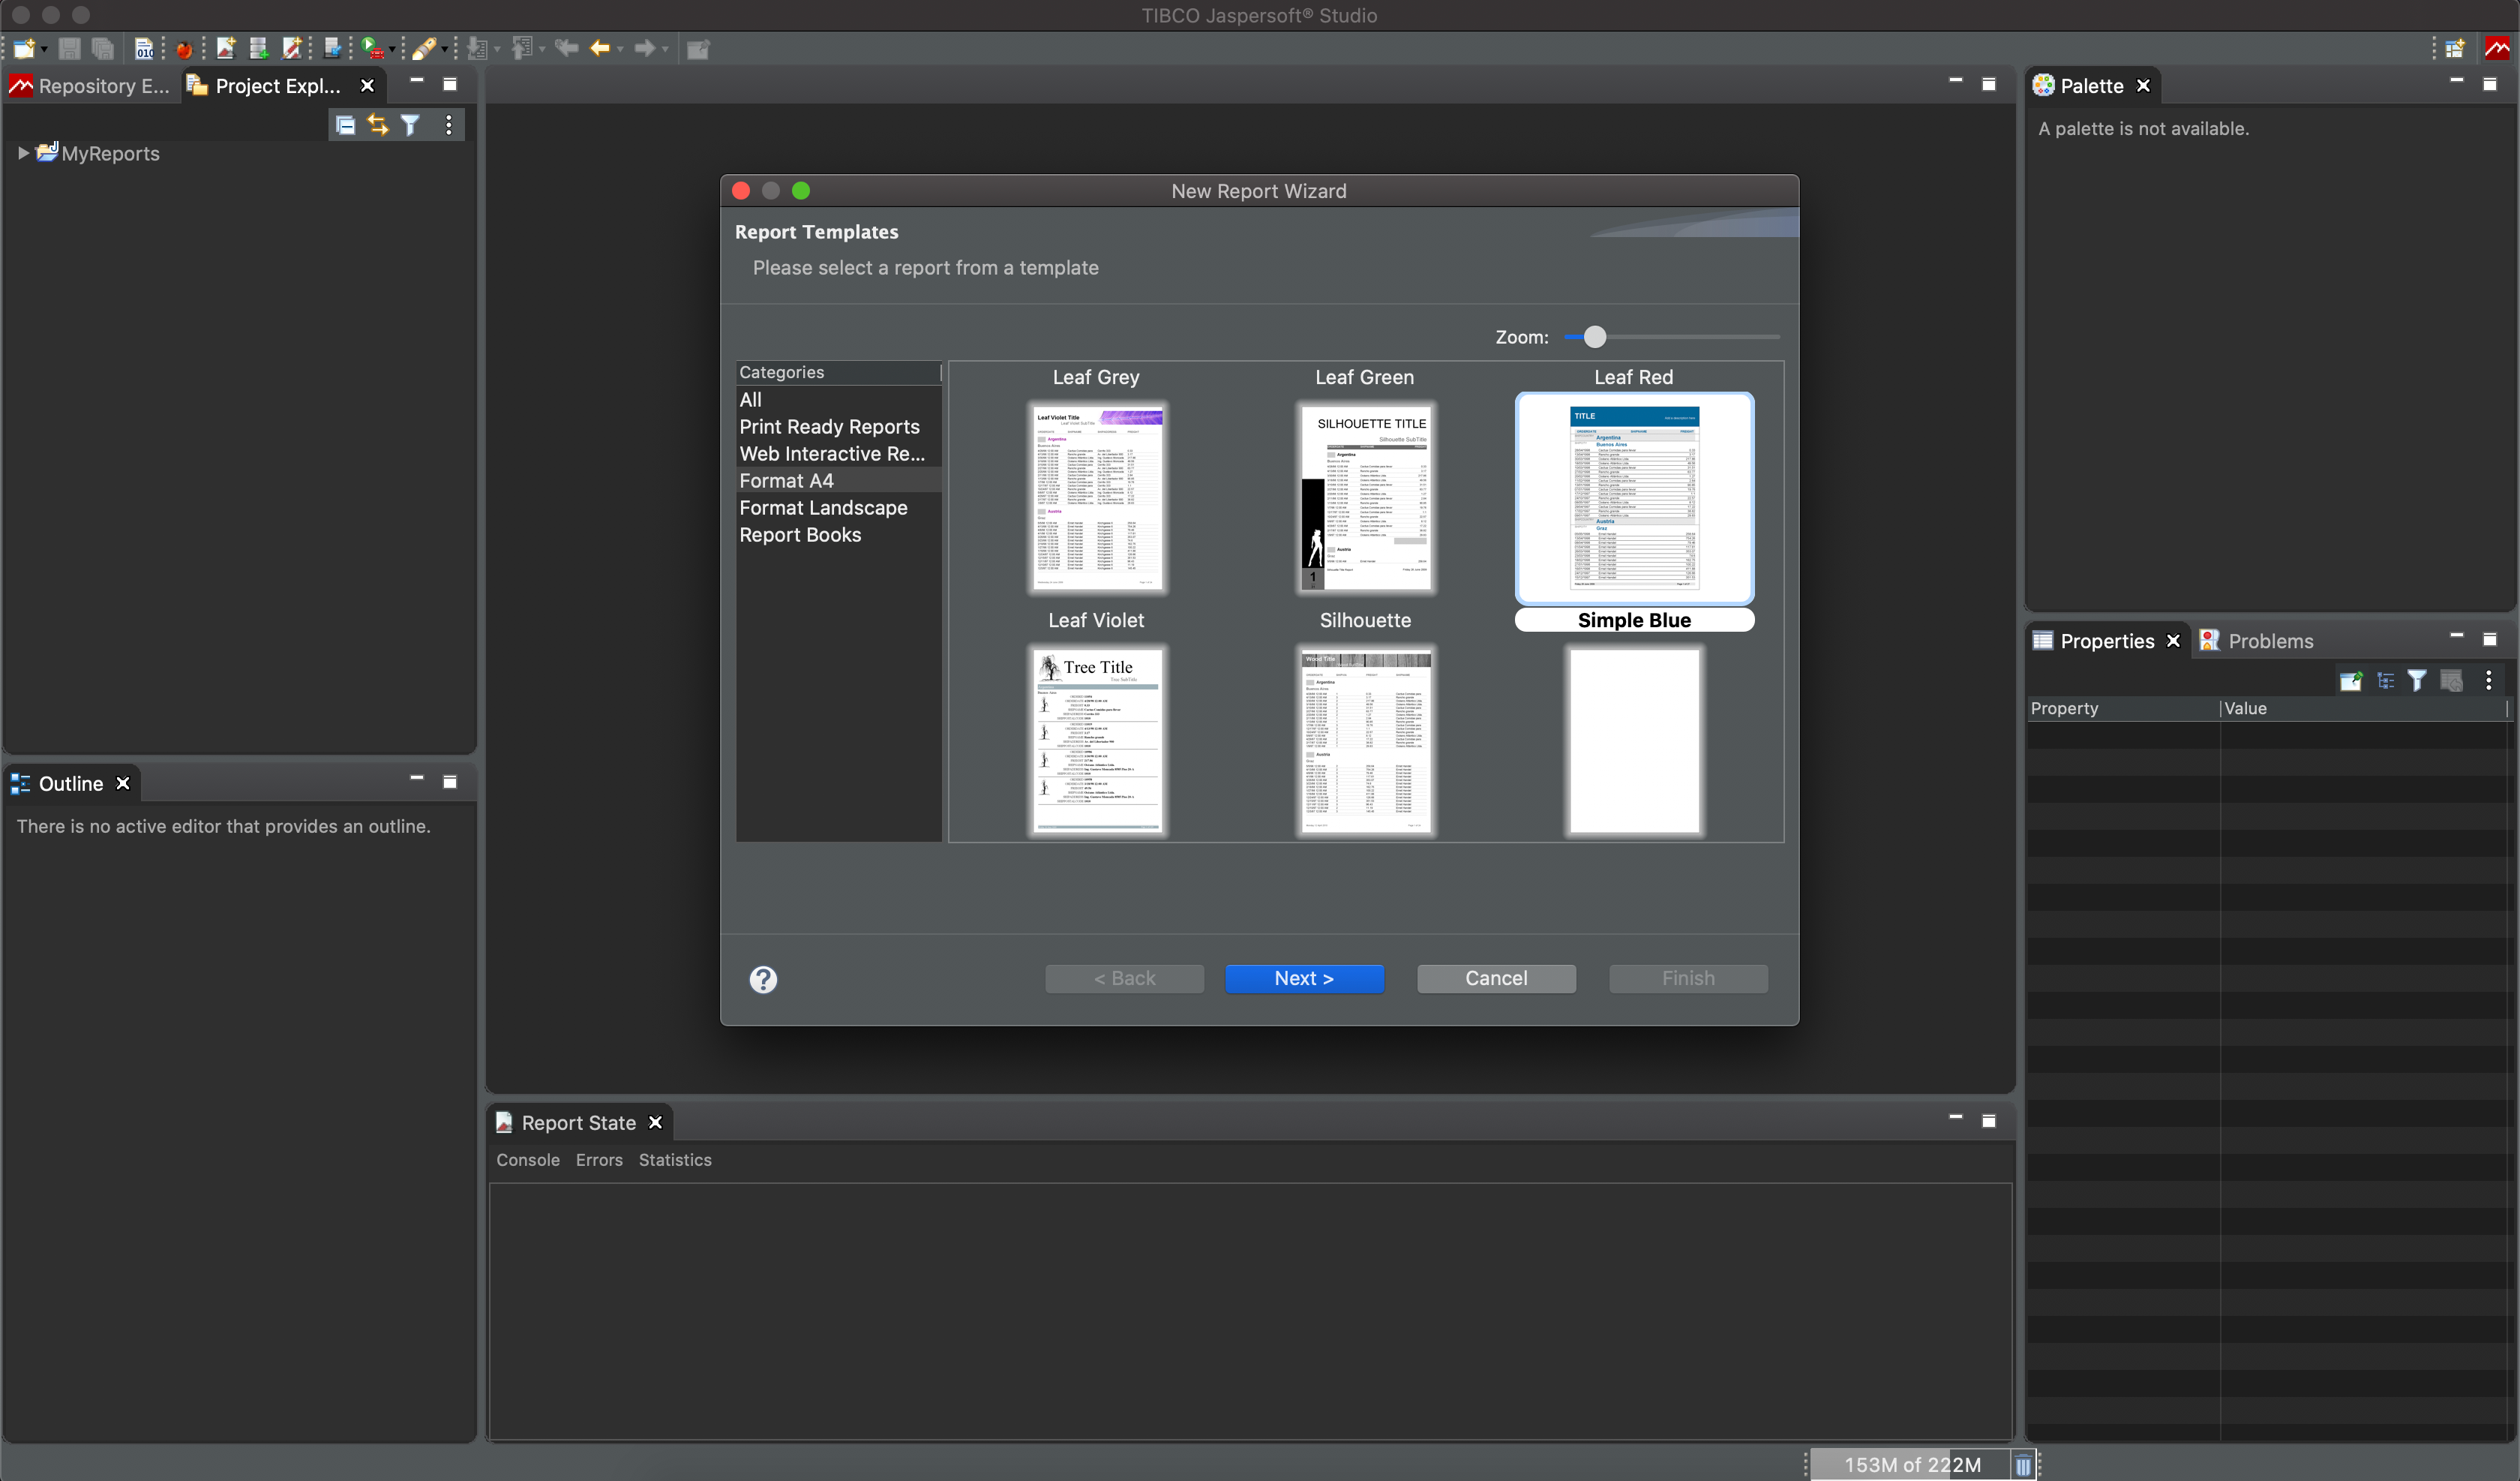Click the new report toolbar icon
Image resolution: width=2520 pixels, height=1481 pixels.
click(225, 47)
